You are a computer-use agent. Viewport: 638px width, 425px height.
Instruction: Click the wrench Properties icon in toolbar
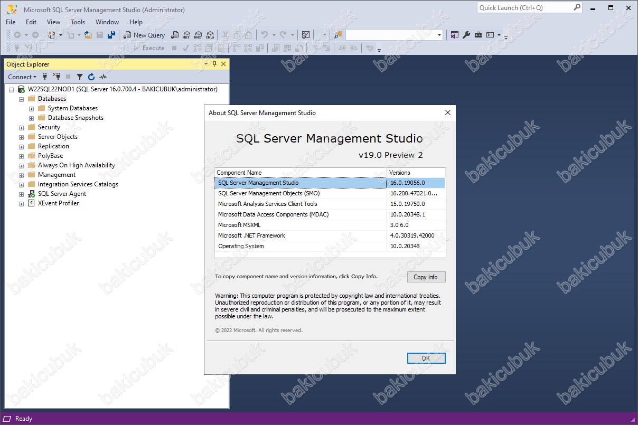[x=466, y=35]
